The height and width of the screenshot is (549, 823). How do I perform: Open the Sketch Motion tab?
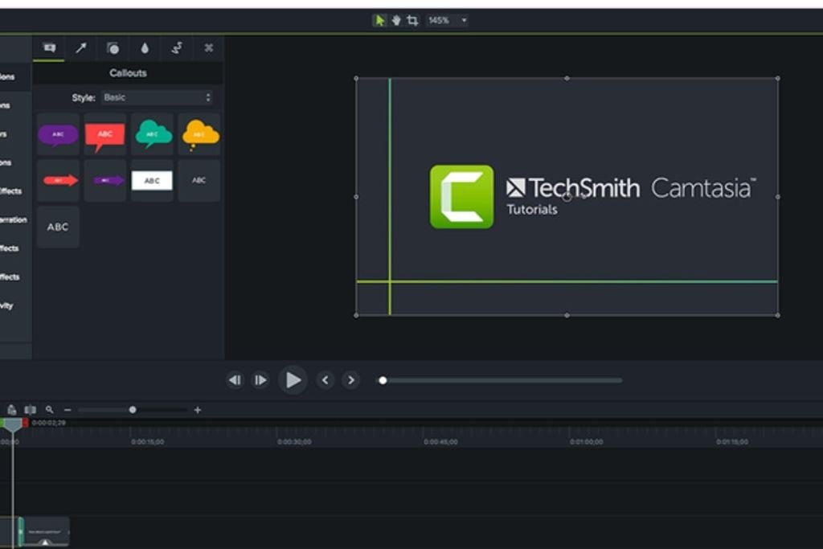click(x=177, y=48)
